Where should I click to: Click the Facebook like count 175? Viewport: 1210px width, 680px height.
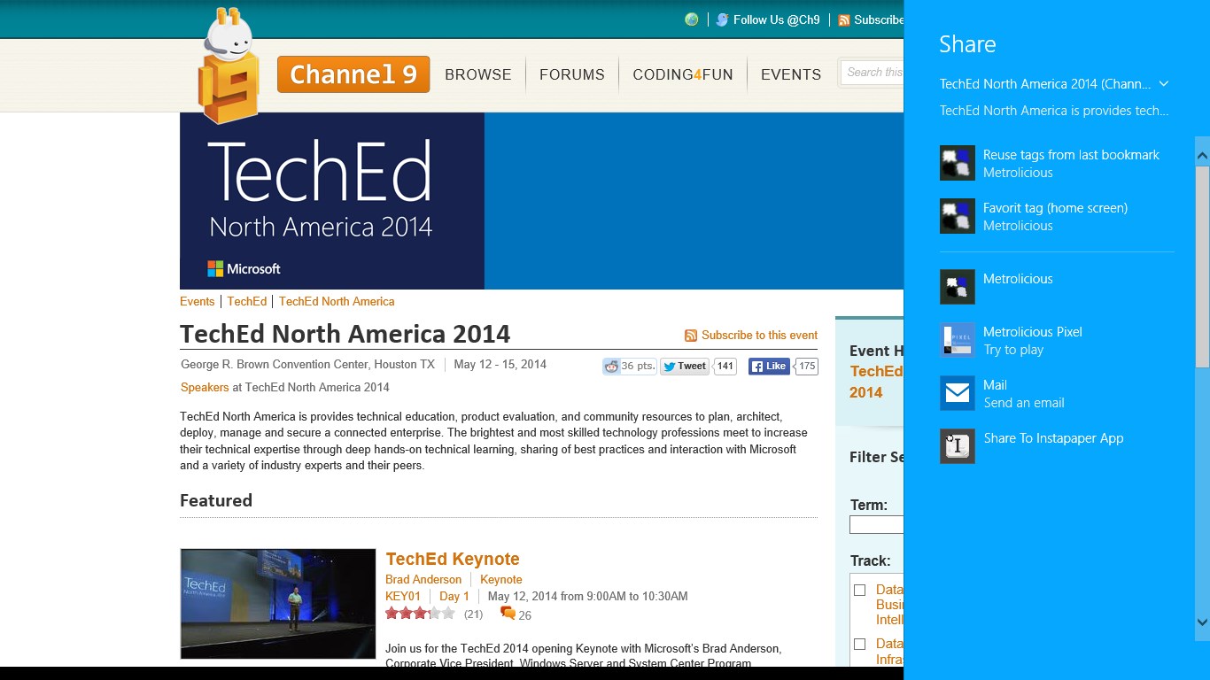(x=806, y=367)
